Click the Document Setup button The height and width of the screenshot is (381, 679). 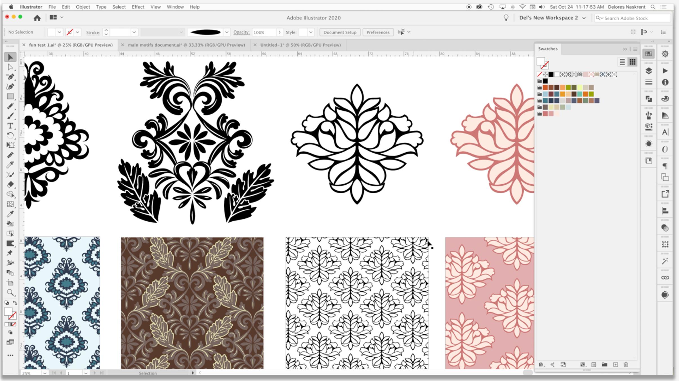[340, 32]
